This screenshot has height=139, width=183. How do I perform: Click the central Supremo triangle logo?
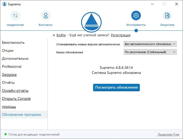tap(91, 22)
